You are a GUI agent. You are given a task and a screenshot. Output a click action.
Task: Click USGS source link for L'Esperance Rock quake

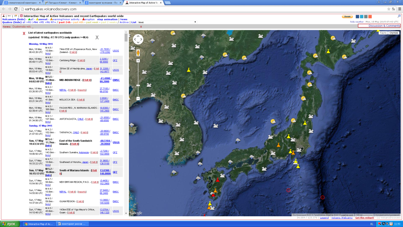tap(116, 51)
